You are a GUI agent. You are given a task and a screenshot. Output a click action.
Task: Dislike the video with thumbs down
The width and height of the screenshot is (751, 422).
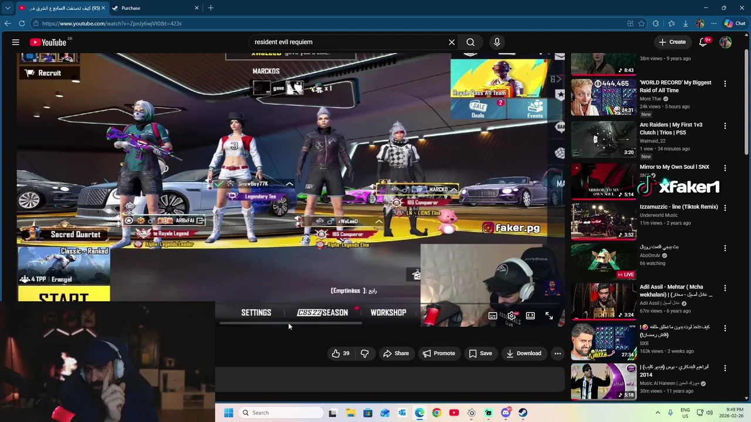click(x=365, y=353)
